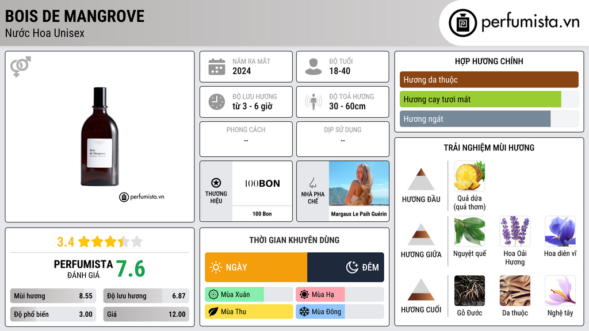Click the Bois de Mangrove bottle photo
This screenshot has width=589, height=331.
click(100, 137)
